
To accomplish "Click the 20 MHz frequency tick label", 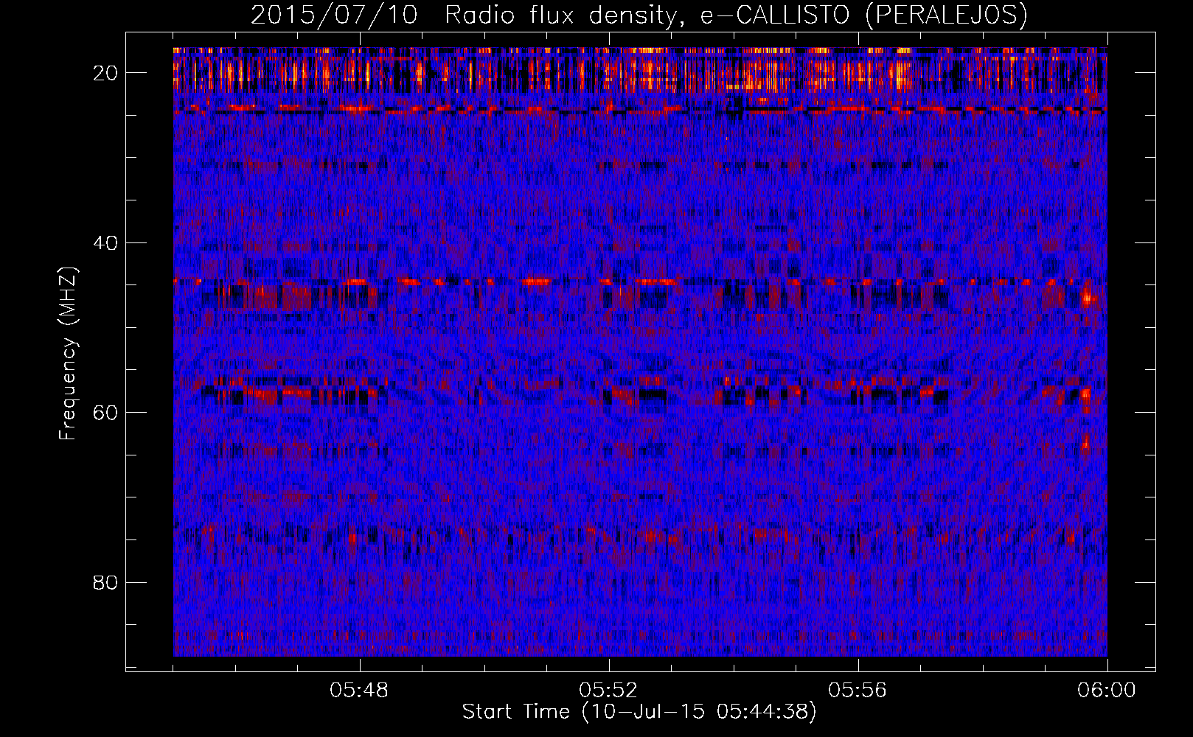I will [107, 73].
